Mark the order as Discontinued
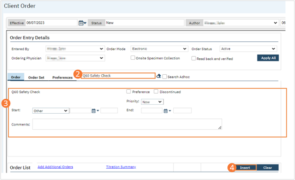 coord(156,92)
